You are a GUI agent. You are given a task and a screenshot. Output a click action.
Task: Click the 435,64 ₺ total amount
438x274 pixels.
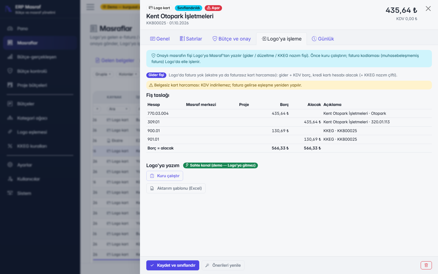click(401, 10)
